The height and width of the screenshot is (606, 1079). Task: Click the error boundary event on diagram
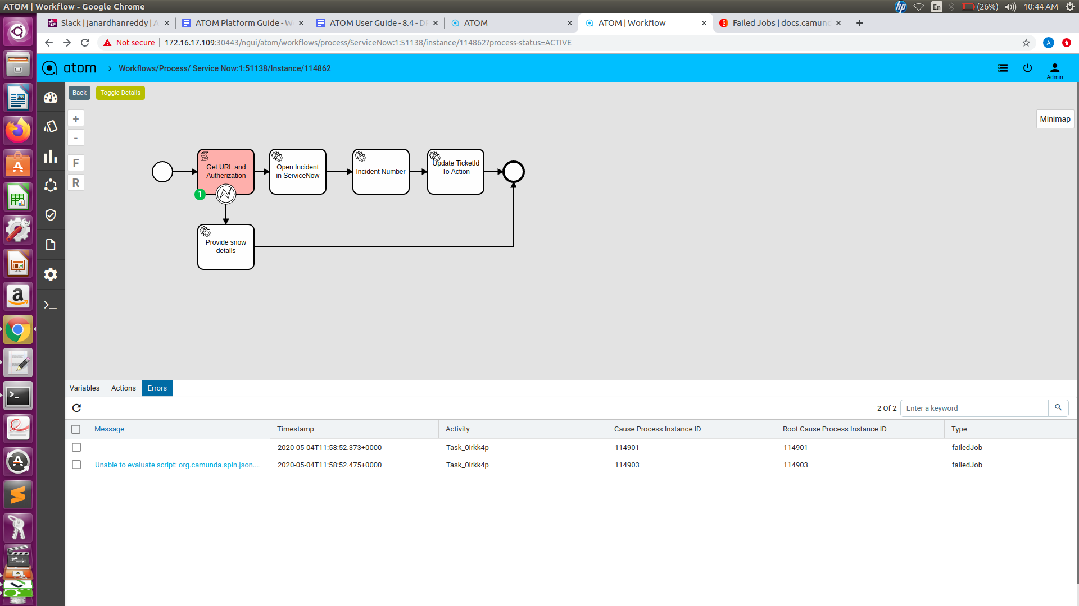[226, 194]
